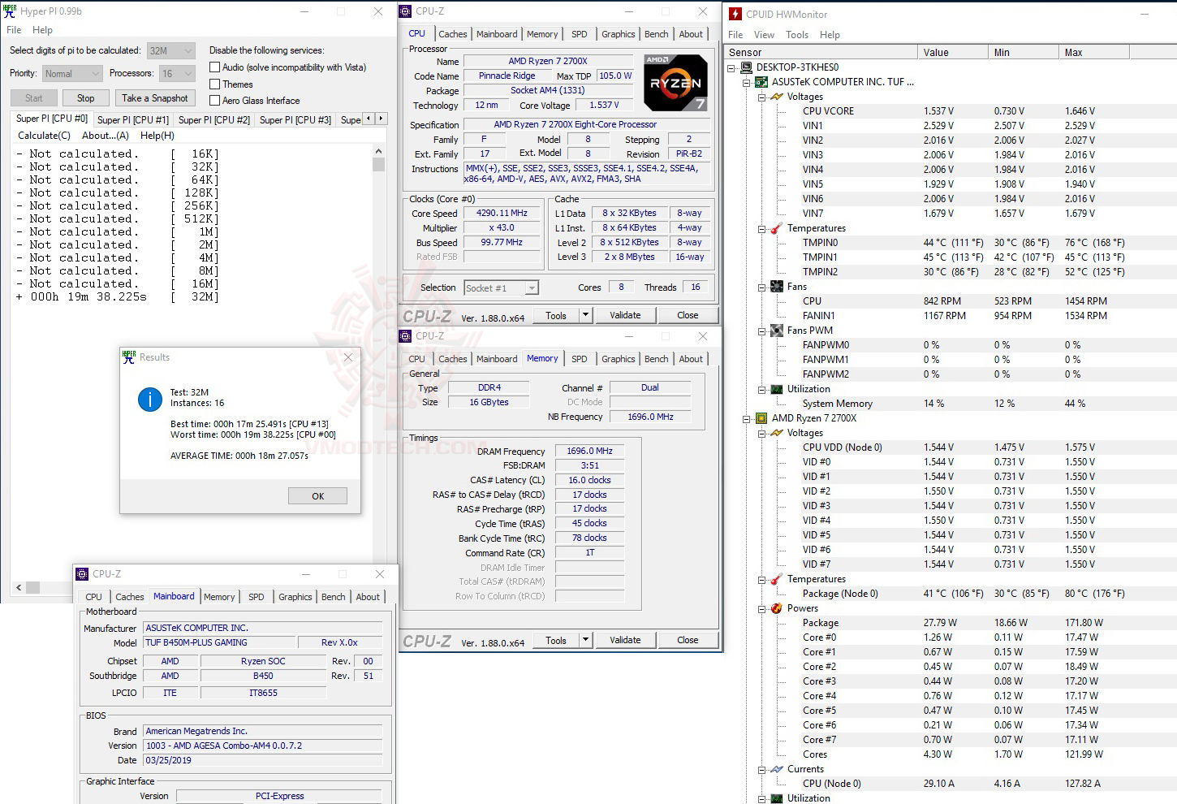Click the Voltages icon under the ASUSTeK node

(x=777, y=97)
